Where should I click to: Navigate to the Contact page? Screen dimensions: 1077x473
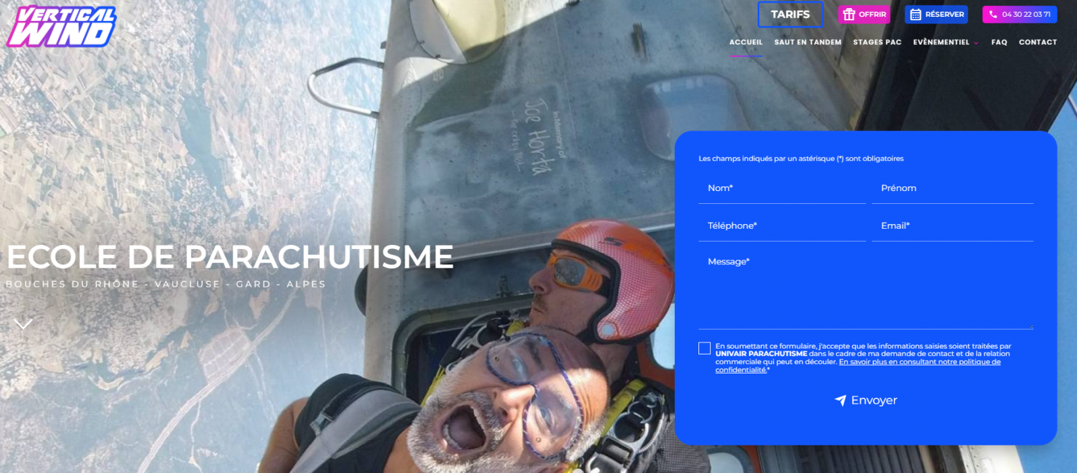point(1037,42)
